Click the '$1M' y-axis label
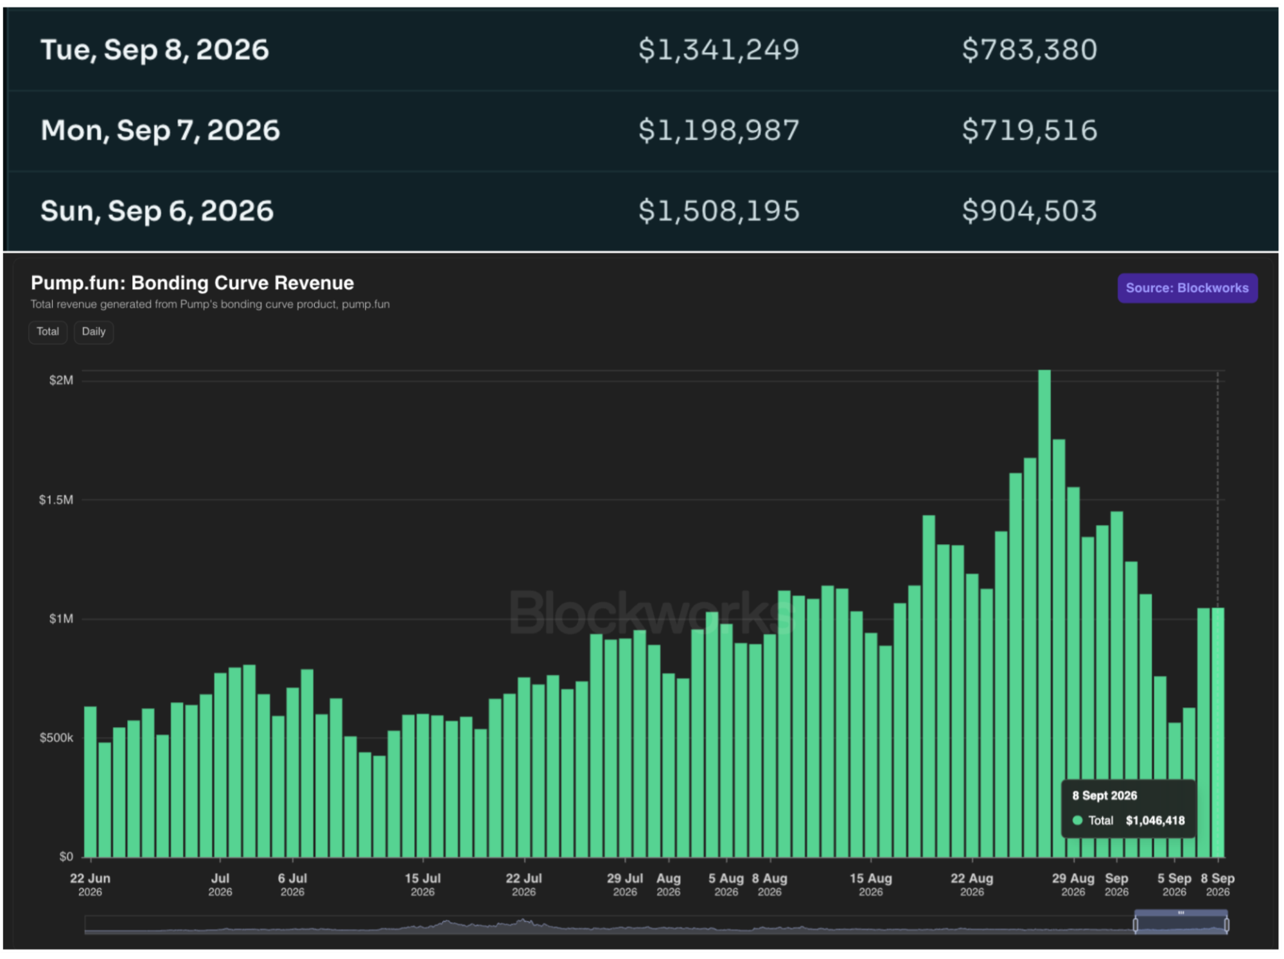The height and width of the screenshot is (959, 1284). tap(61, 619)
